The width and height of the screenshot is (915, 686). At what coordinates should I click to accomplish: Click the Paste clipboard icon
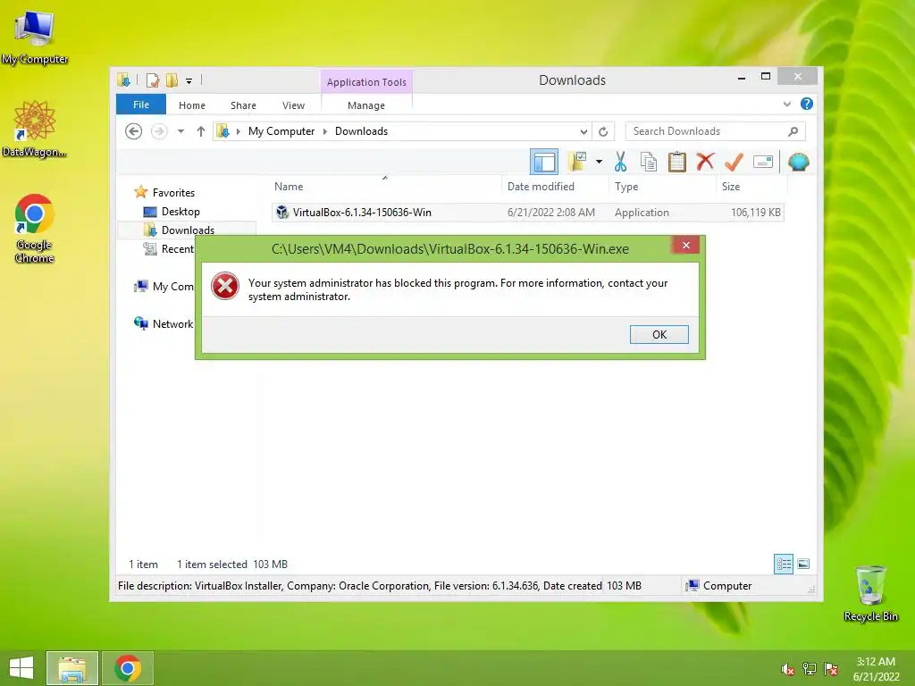coord(677,162)
